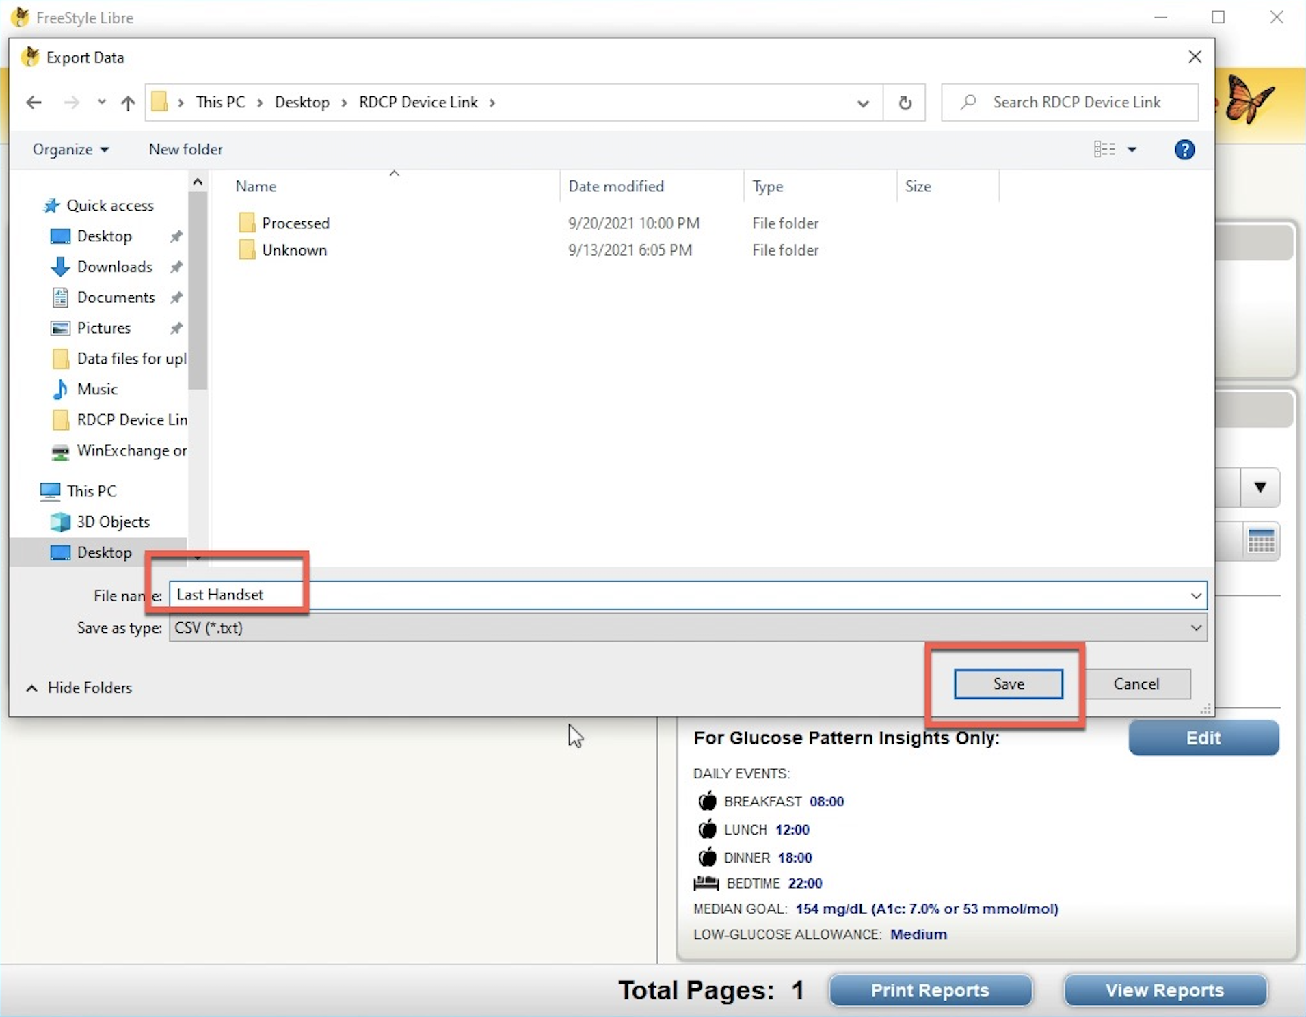
Task: Click the Processed date 9/20/2021 10:00 PM
Action: tap(634, 223)
